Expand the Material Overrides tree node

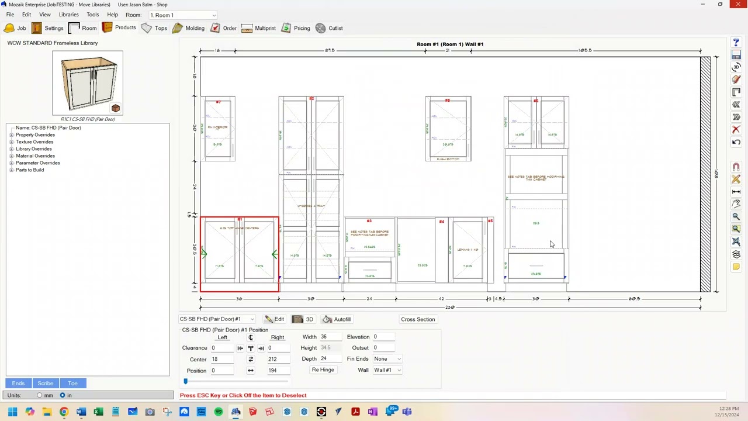pyautogui.click(x=11, y=156)
